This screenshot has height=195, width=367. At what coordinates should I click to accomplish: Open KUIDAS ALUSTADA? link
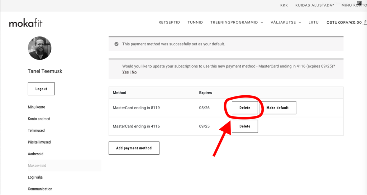pos(315,5)
